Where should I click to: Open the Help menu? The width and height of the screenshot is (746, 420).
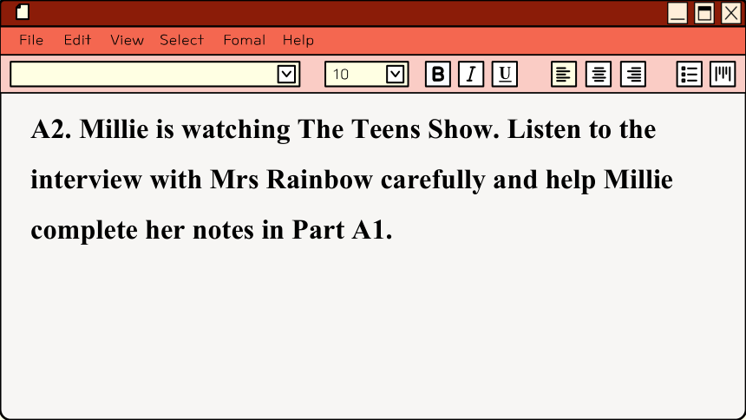pyautogui.click(x=298, y=40)
